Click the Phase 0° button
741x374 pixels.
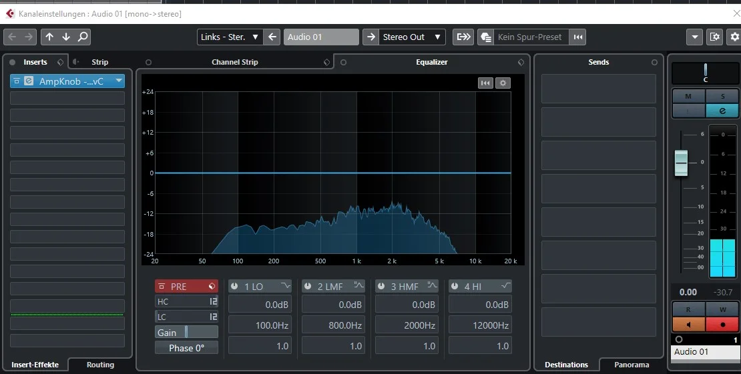(186, 347)
